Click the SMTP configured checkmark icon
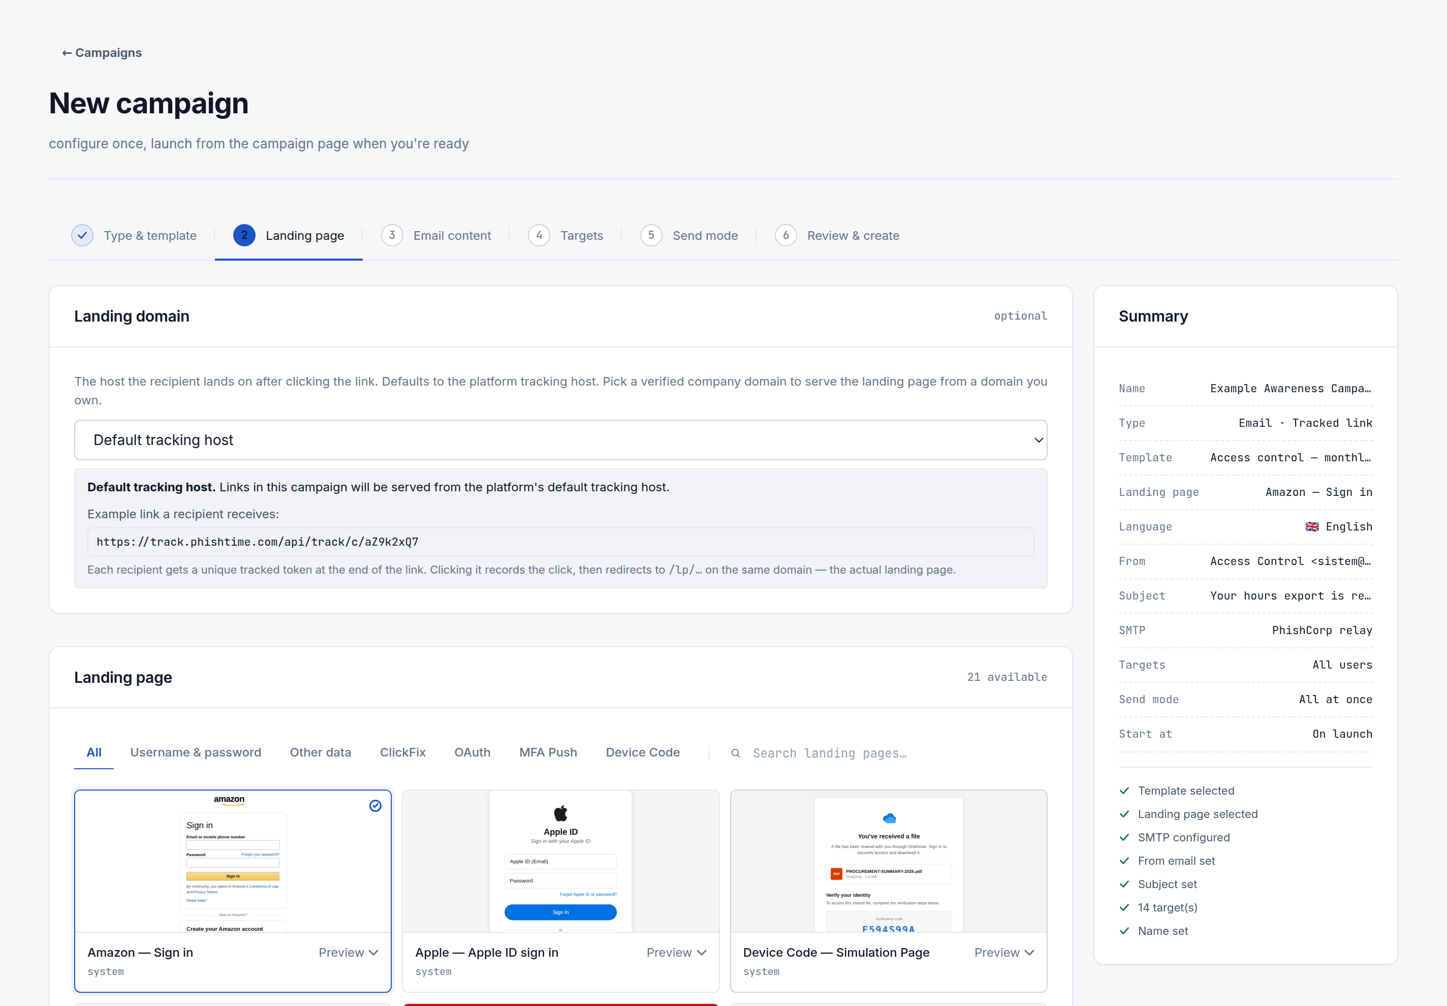1447x1006 pixels. click(x=1124, y=837)
